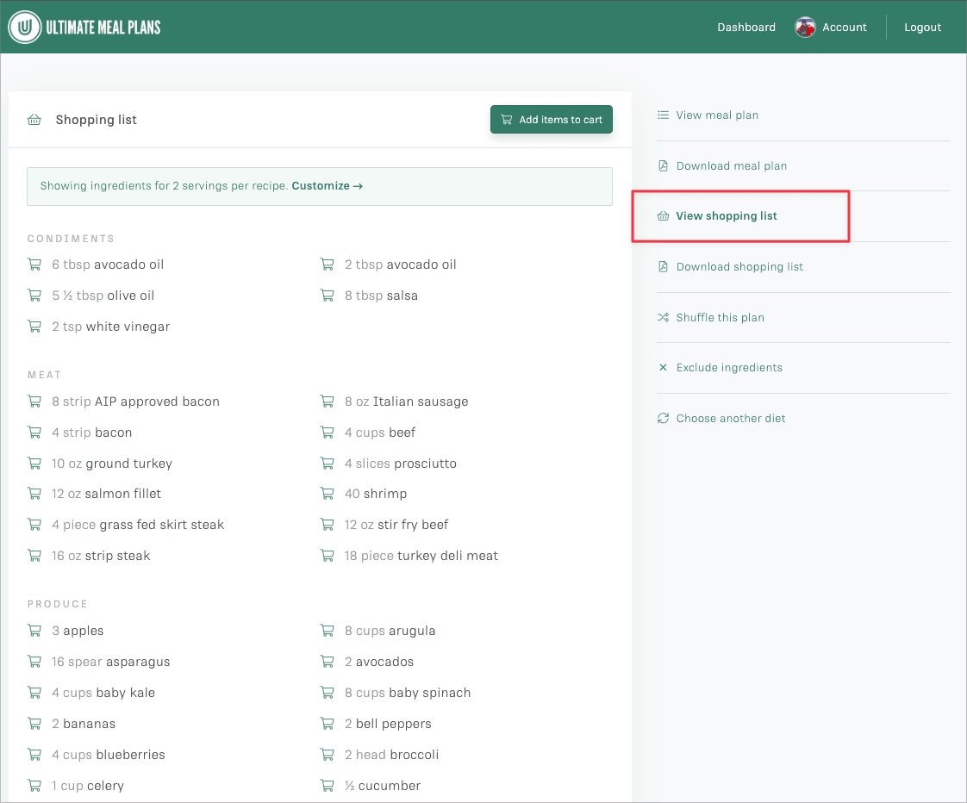
Task: Click cart icon next to baby spinach
Action: point(327,693)
